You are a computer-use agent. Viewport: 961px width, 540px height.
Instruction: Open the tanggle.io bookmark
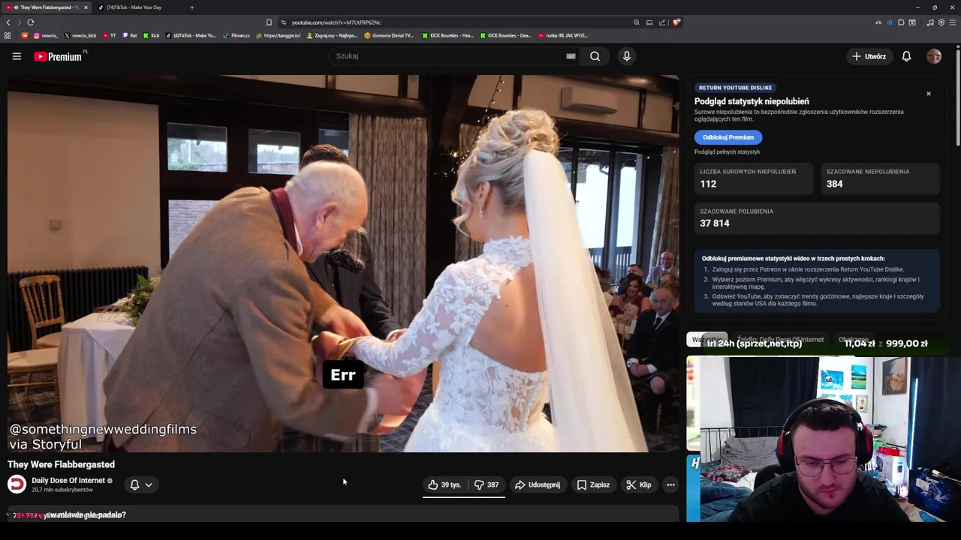pyautogui.click(x=278, y=35)
